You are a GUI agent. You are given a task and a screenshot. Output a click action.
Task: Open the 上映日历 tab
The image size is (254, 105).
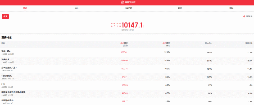[x=128, y=8]
